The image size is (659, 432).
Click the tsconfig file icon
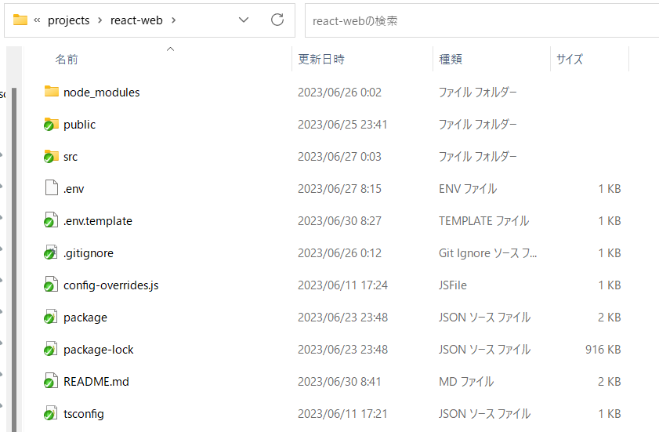click(x=51, y=413)
